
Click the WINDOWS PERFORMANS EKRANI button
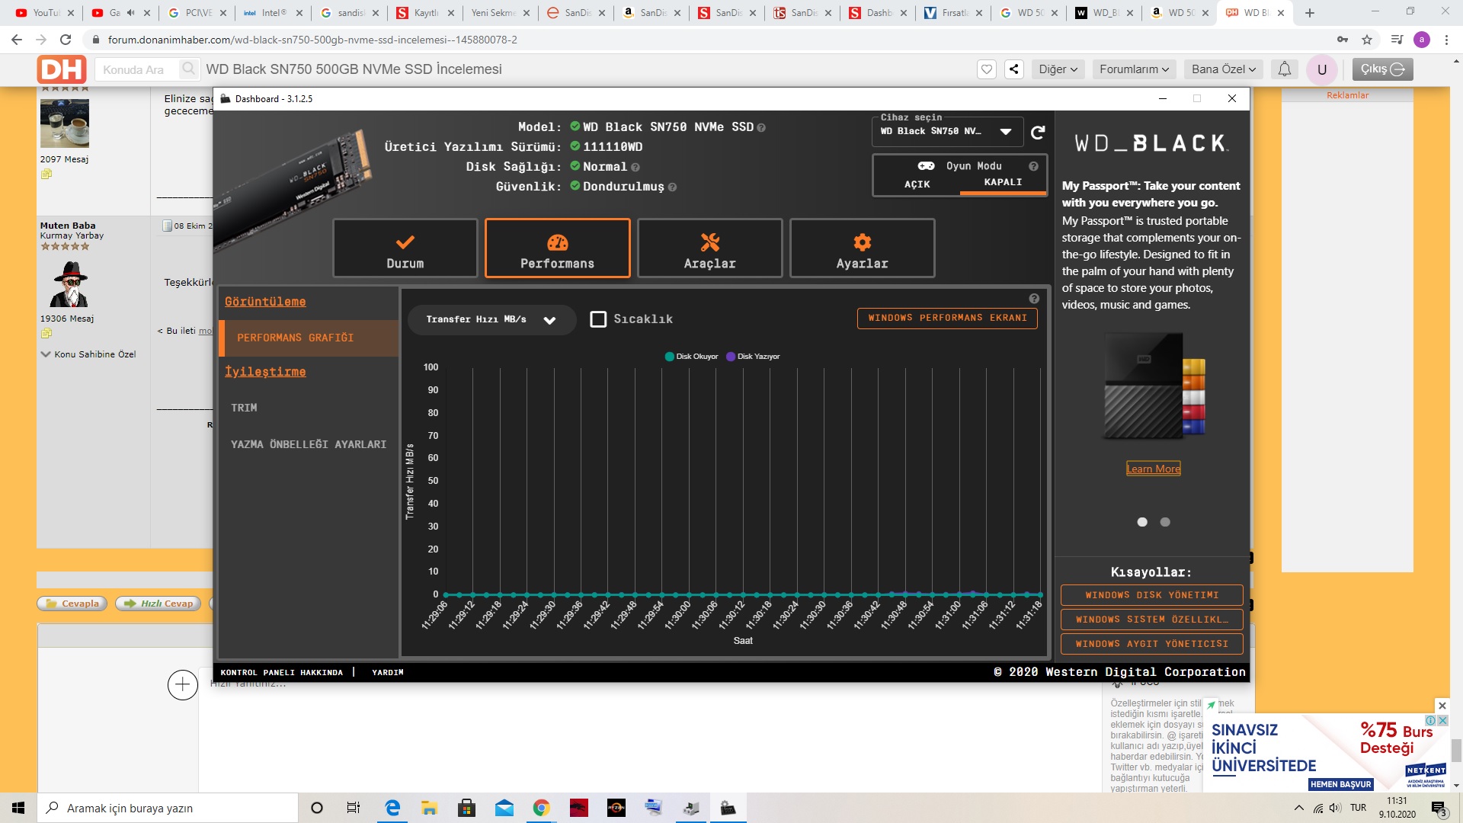click(x=947, y=318)
